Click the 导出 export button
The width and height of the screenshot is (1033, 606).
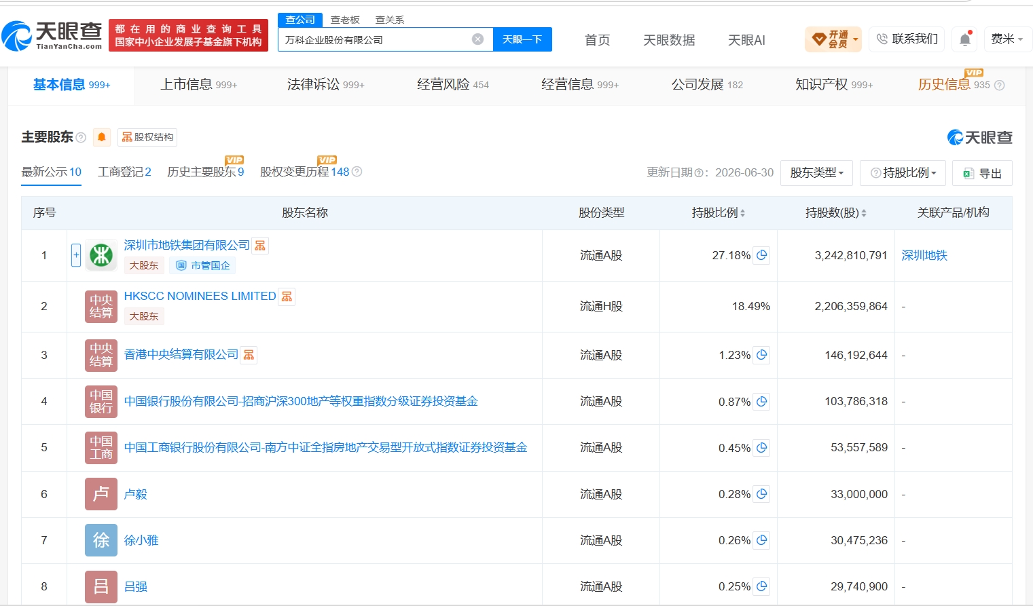(982, 173)
